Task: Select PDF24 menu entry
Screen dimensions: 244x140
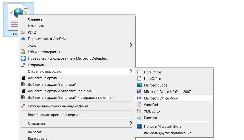Action: point(77,32)
